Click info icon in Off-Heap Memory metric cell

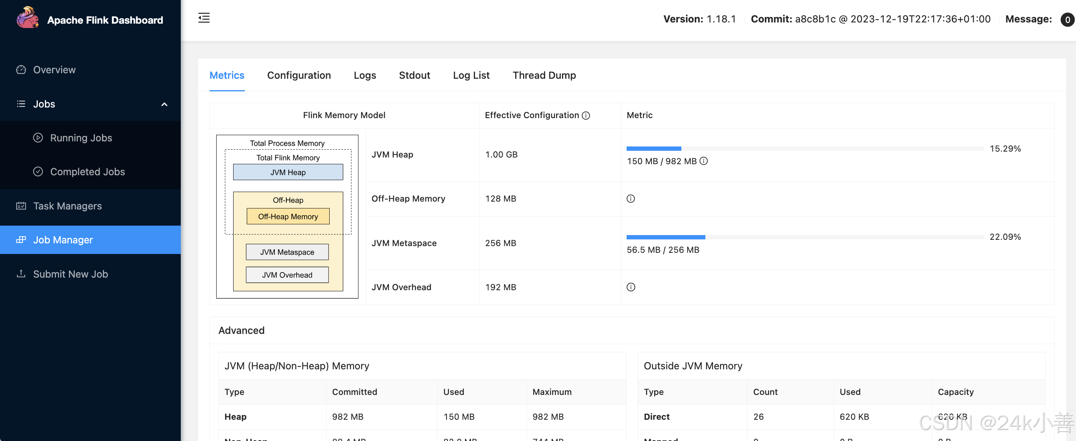point(630,199)
